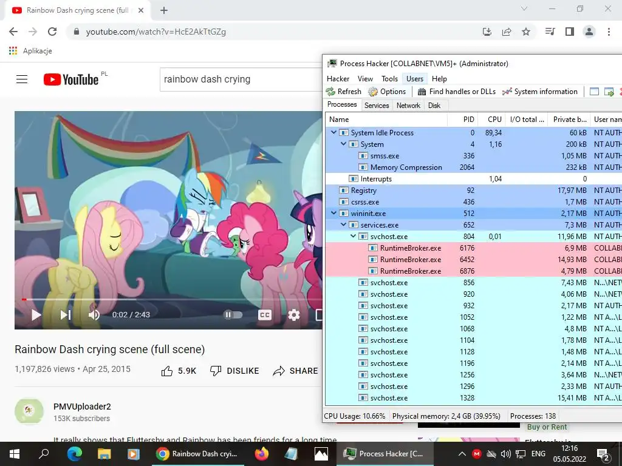
Task: Go to YouTube home via logo
Action: [72, 79]
